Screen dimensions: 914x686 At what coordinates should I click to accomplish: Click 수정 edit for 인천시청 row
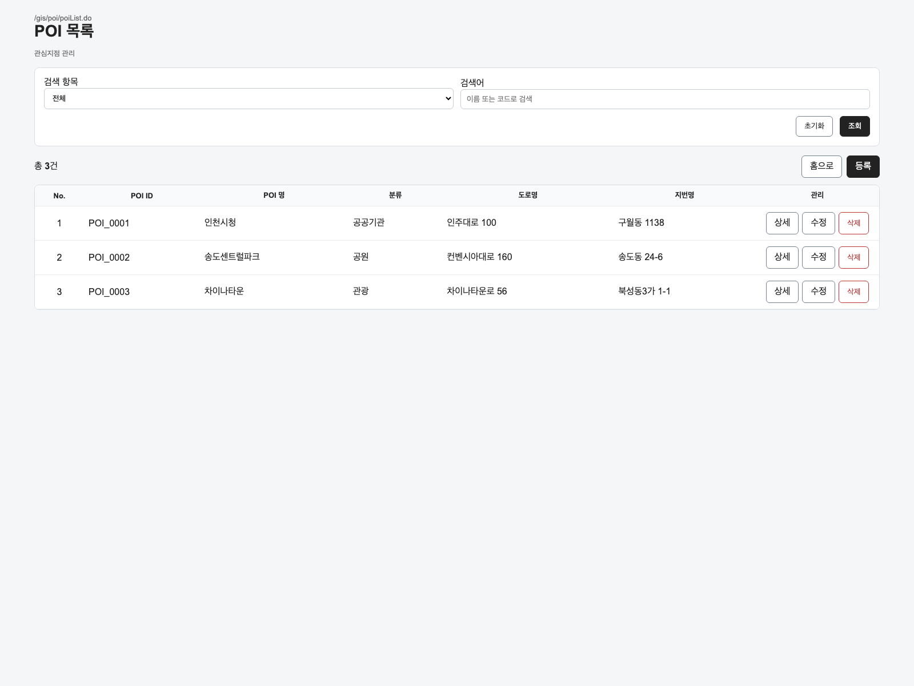819,223
